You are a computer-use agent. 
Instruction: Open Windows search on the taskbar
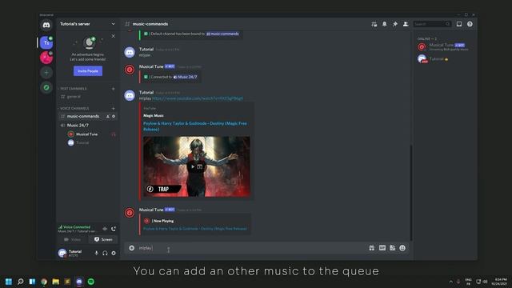20,282
